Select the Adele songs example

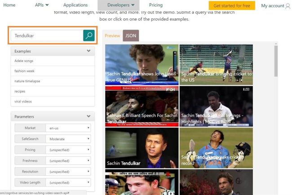click(53, 61)
